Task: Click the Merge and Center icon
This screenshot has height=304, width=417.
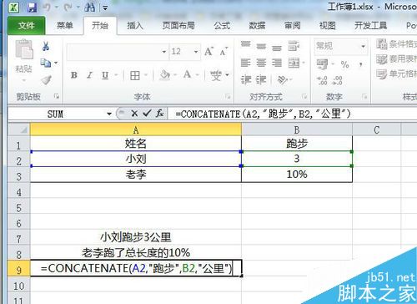Action: click(x=294, y=63)
